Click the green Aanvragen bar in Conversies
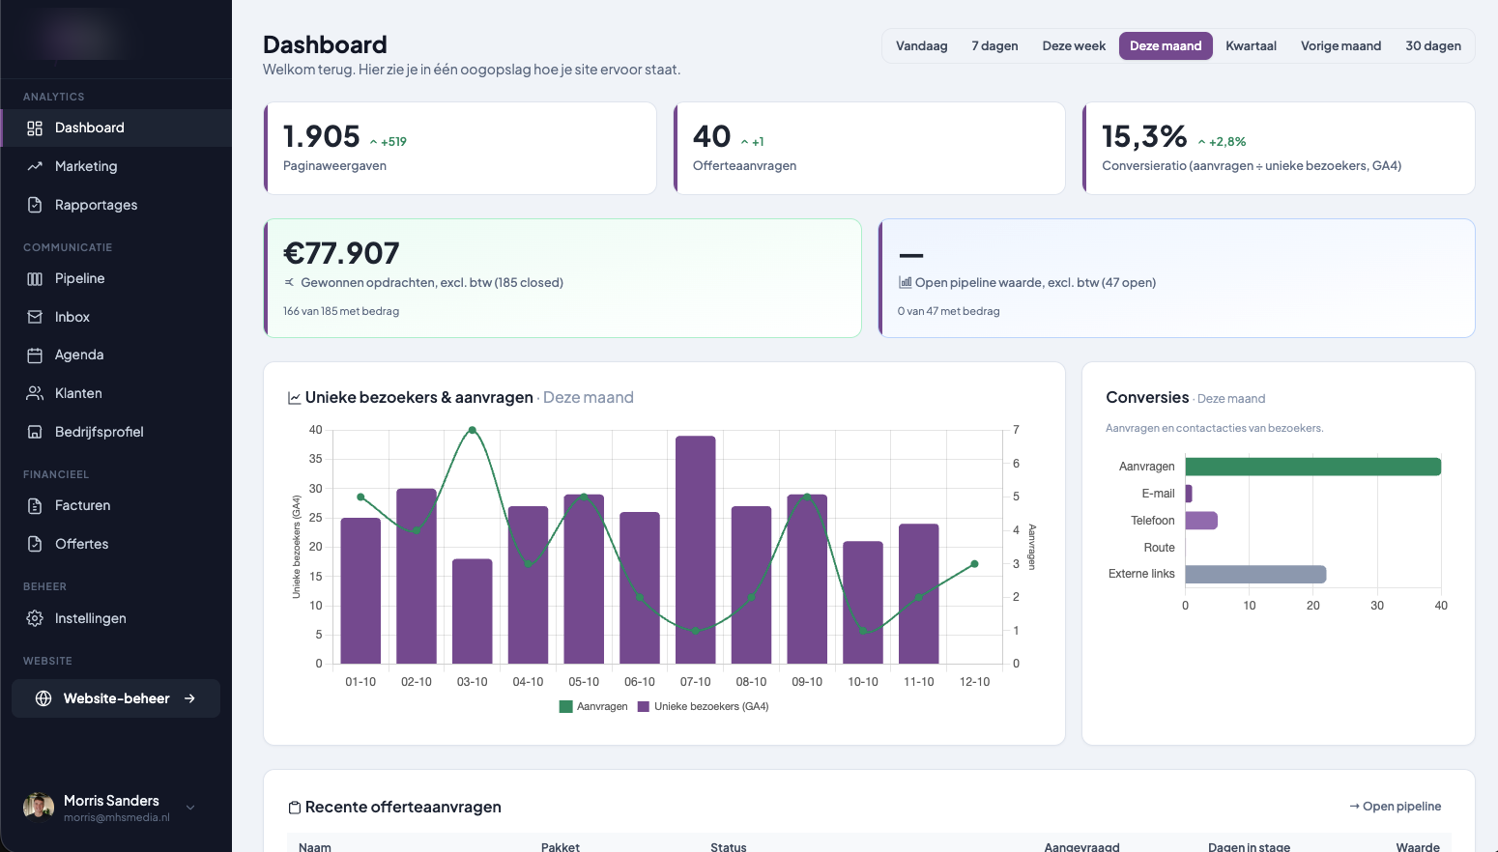 point(1313,467)
